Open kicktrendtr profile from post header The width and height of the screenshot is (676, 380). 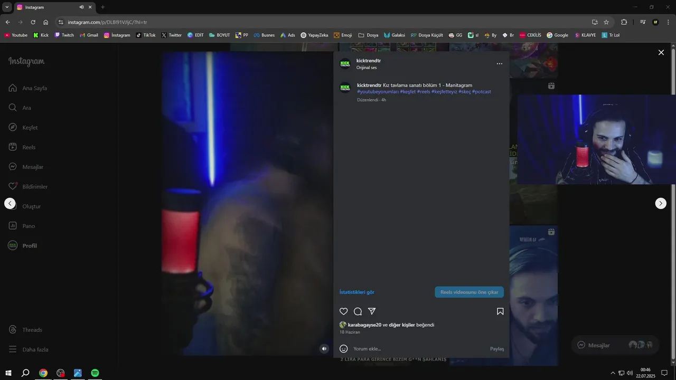(369, 61)
